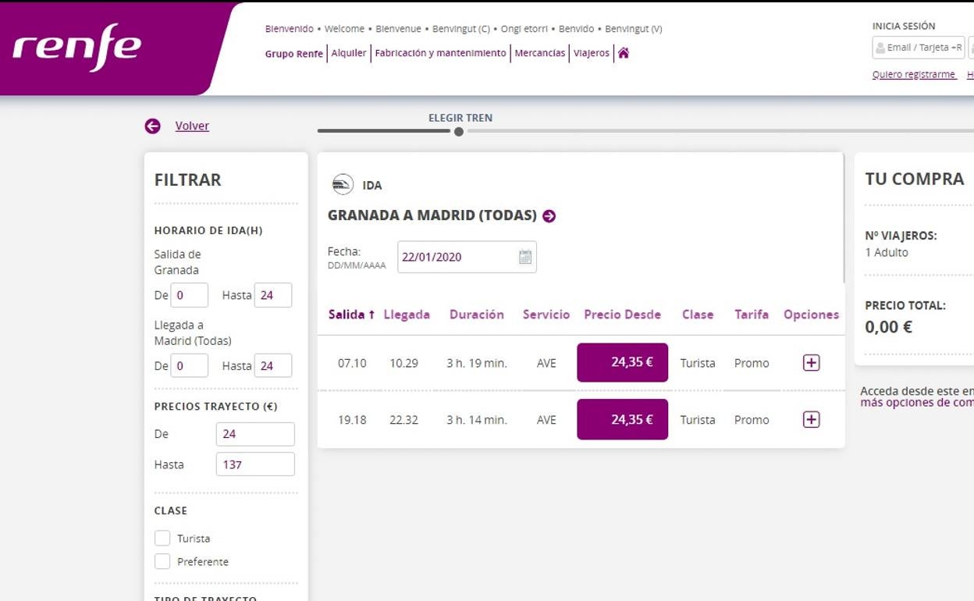
Task: Check the Turista class filter
Action: [162, 539]
